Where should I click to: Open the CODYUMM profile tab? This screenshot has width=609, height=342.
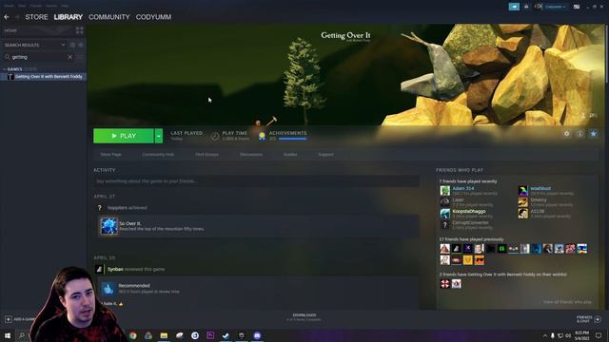click(153, 17)
